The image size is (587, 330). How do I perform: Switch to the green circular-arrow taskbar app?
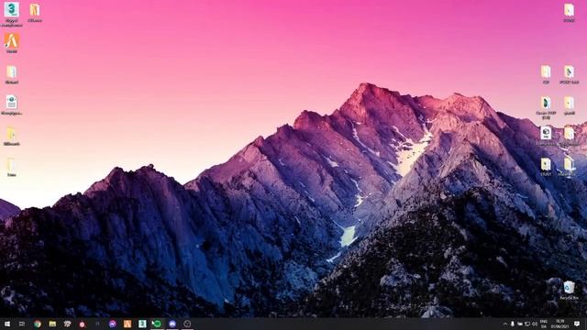157,324
